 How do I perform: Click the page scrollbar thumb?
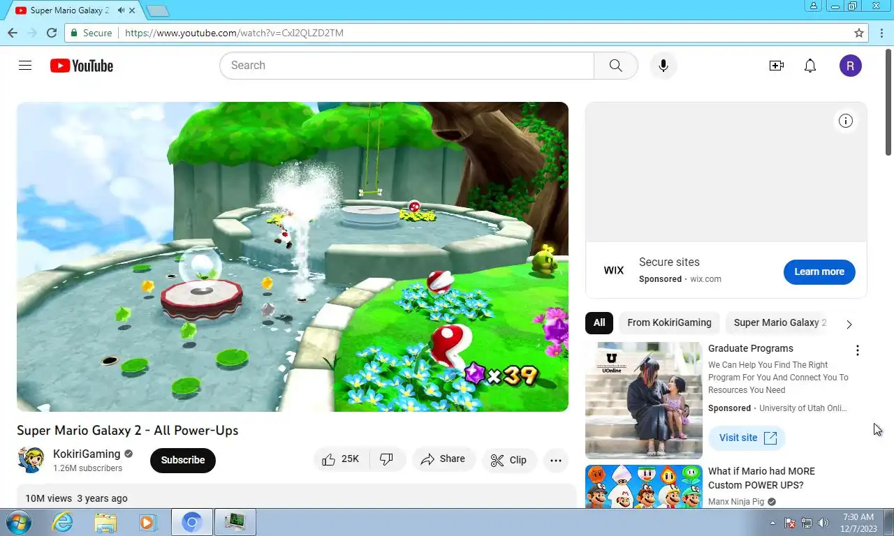click(x=889, y=102)
